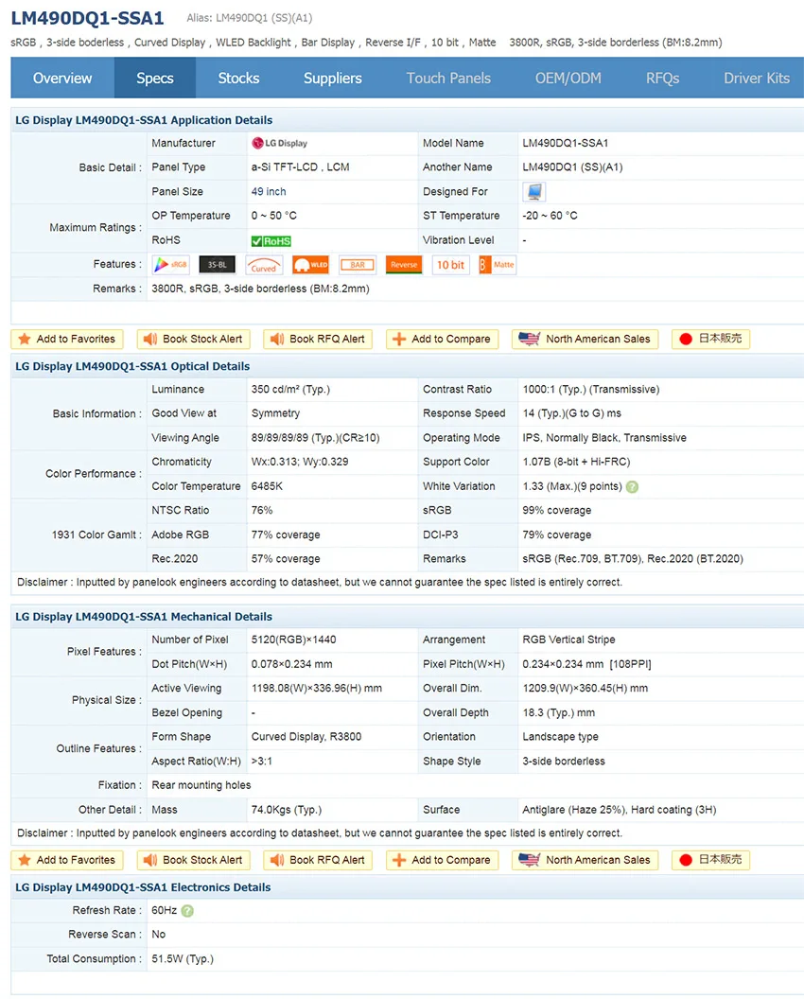Viewport: 804px width, 999px height.
Task: Click DCI-P3 value 79% coverage
Action: [557, 535]
